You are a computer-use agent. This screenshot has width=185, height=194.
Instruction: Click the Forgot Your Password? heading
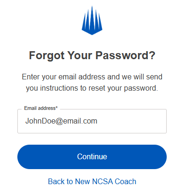[92, 55]
